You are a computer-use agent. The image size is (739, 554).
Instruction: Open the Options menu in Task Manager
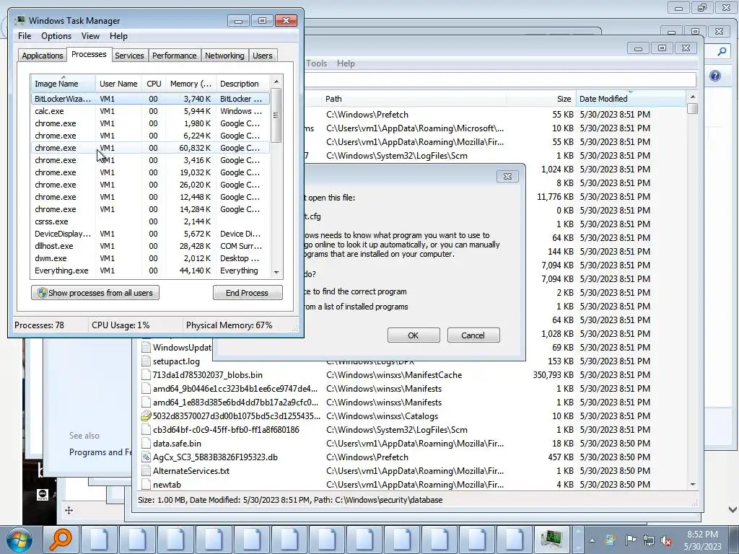[x=56, y=36]
